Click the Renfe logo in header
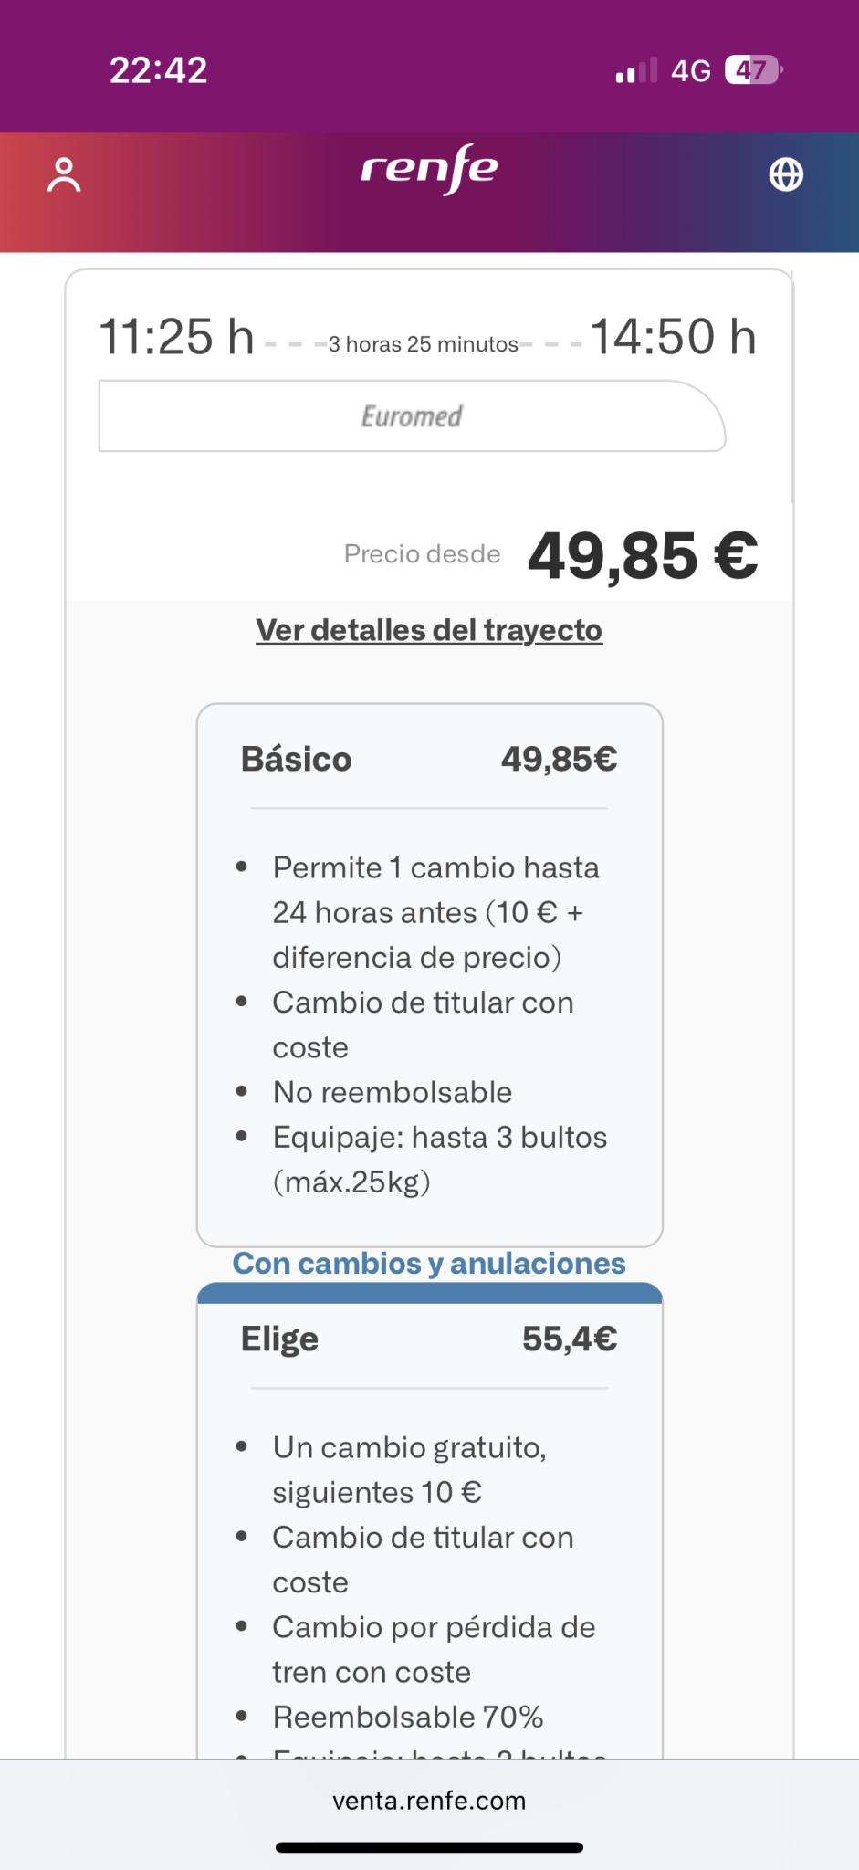The width and height of the screenshot is (859, 1870). [x=429, y=169]
